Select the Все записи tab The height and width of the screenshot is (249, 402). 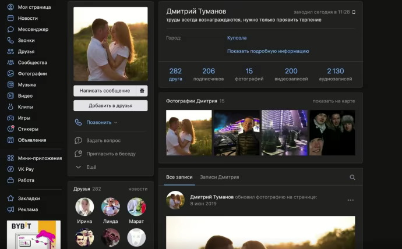(x=178, y=177)
